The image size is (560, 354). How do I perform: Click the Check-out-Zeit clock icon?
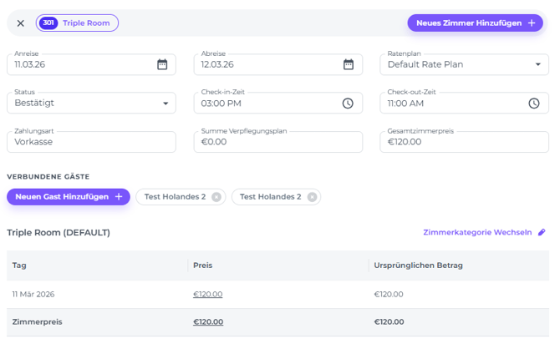(x=534, y=104)
